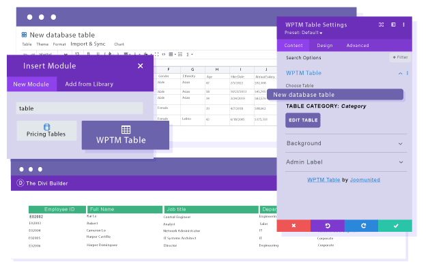
Task: Open the Preset: Default dropdown
Action: tap(303, 33)
